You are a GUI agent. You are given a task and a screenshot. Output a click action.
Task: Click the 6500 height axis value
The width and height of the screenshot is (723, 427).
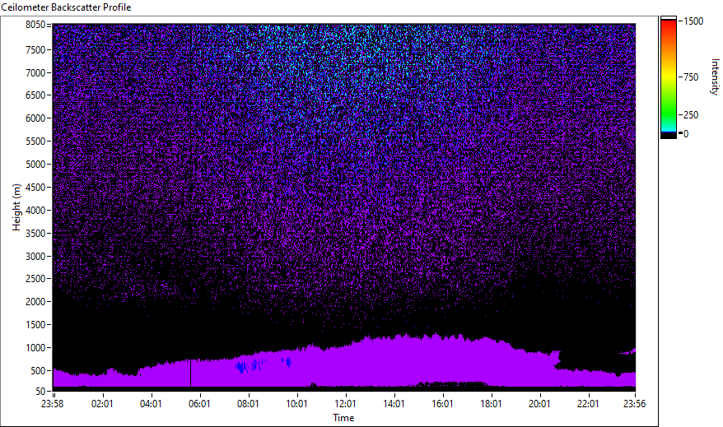point(35,95)
